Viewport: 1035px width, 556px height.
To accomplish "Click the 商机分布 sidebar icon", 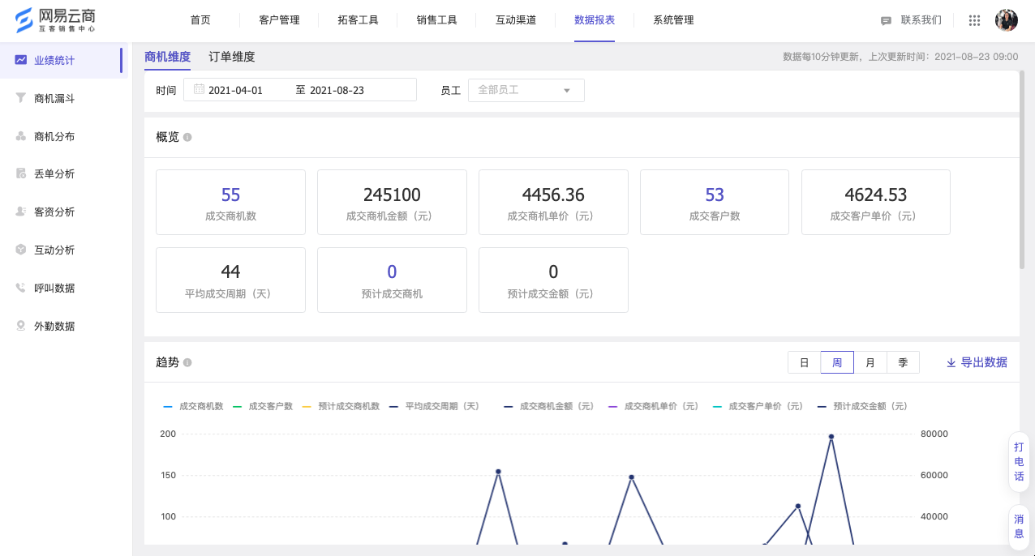I will [x=21, y=136].
